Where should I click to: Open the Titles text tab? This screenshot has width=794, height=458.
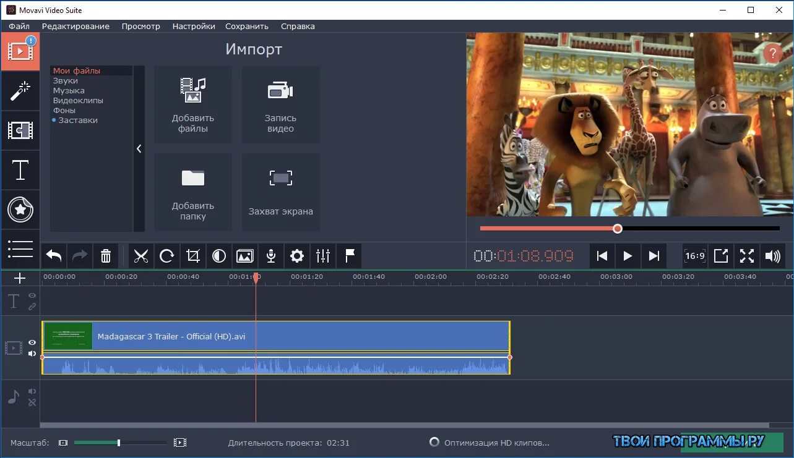[20, 170]
